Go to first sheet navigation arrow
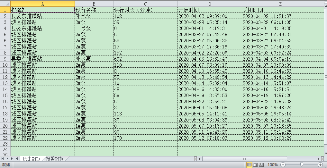The image size is (327, 168). pos(3,159)
